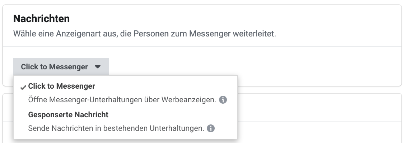Collapse the Click to Messenger dropdown button
The image size is (405, 143).
[61, 66]
